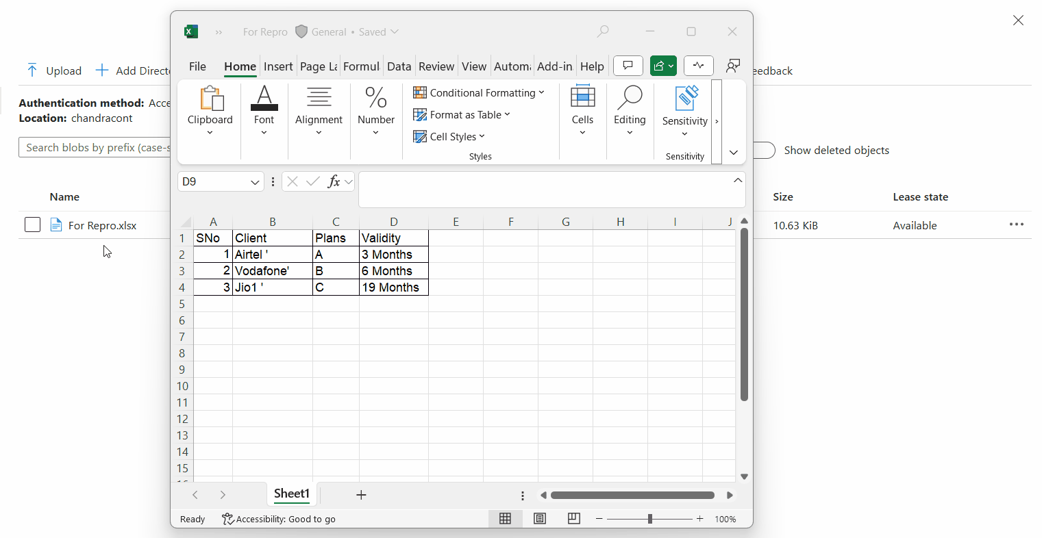Click the Search blobs by prefix field
The image size is (1042, 538).
pyautogui.click(x=95, y=147)
